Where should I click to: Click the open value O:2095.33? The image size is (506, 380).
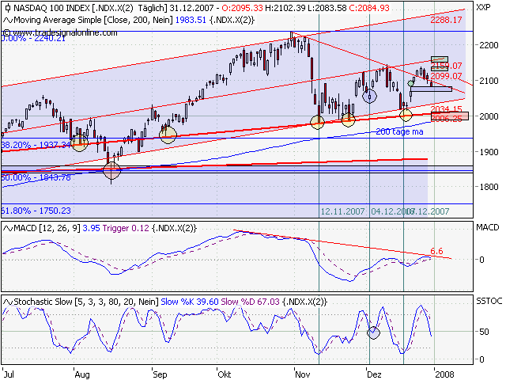243,8
